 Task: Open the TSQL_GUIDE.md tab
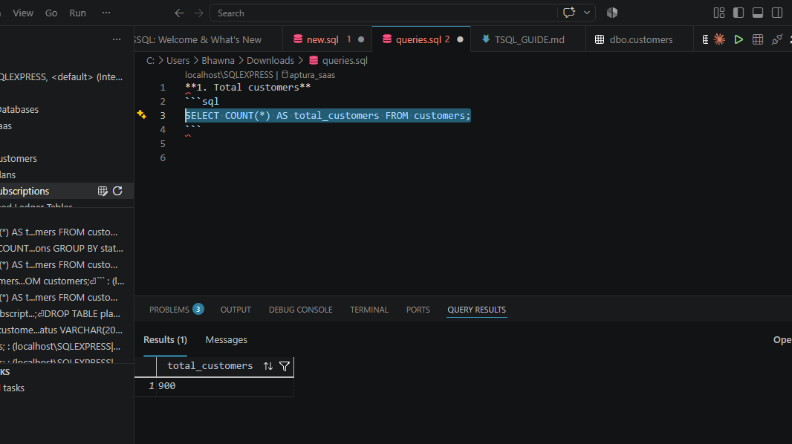529,39
